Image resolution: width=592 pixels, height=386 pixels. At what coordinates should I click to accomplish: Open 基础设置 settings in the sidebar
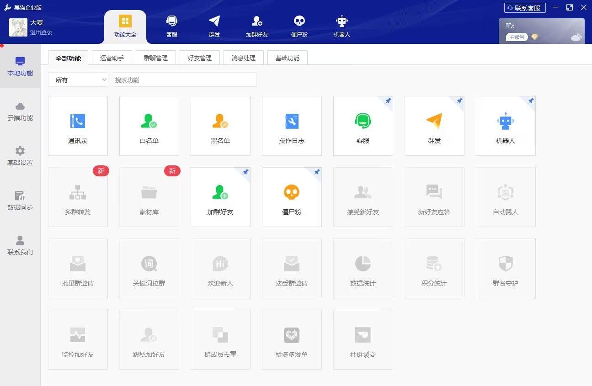click(x=20, y=155)
